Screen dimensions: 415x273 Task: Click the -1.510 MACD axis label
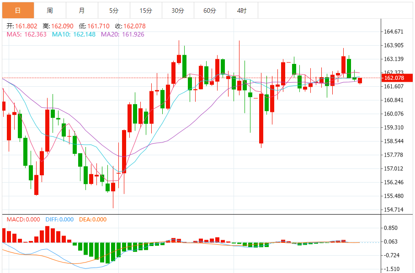click(x=392, y=269)
